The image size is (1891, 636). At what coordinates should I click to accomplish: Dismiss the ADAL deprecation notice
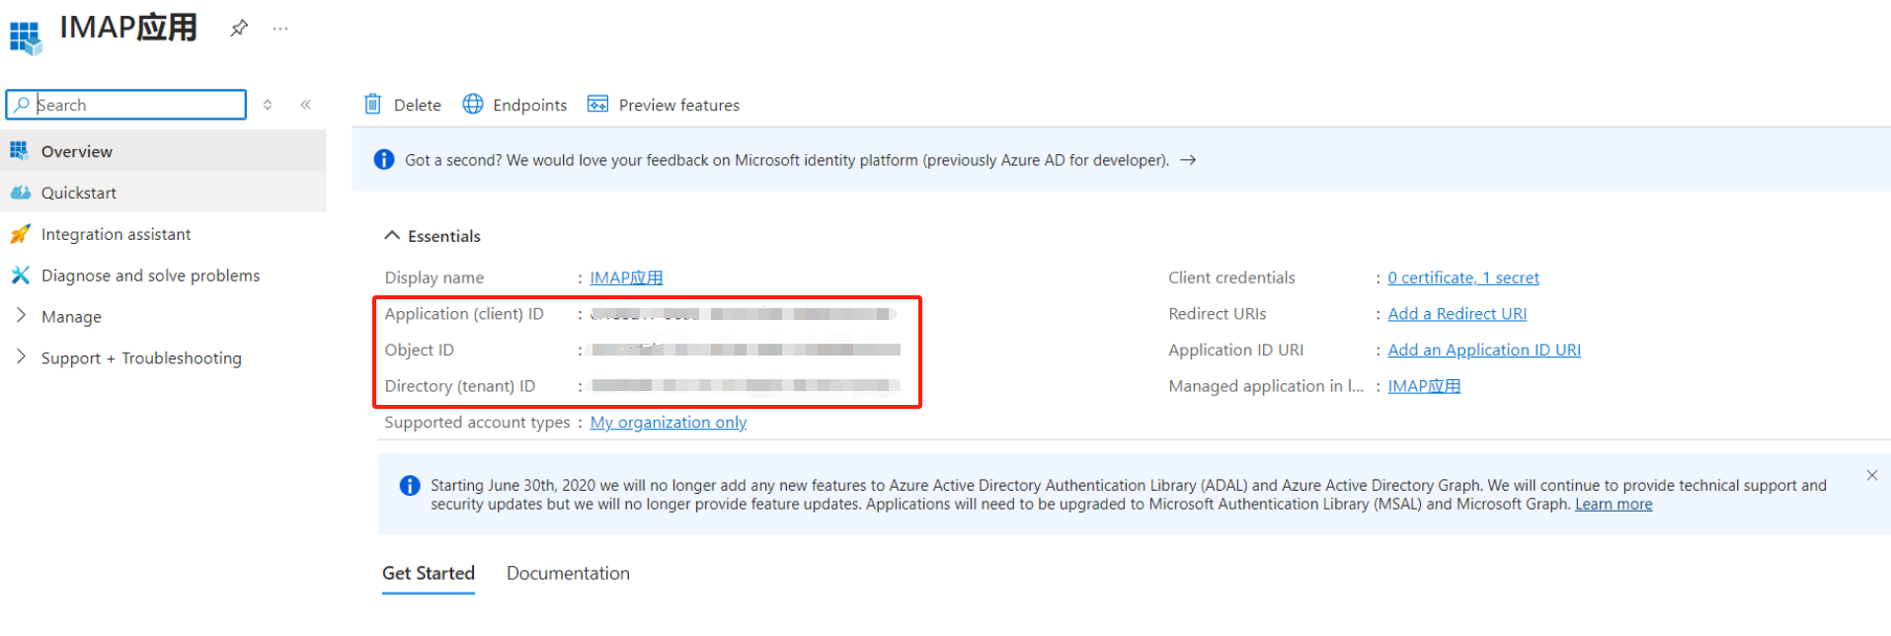tap(1871, 475)
